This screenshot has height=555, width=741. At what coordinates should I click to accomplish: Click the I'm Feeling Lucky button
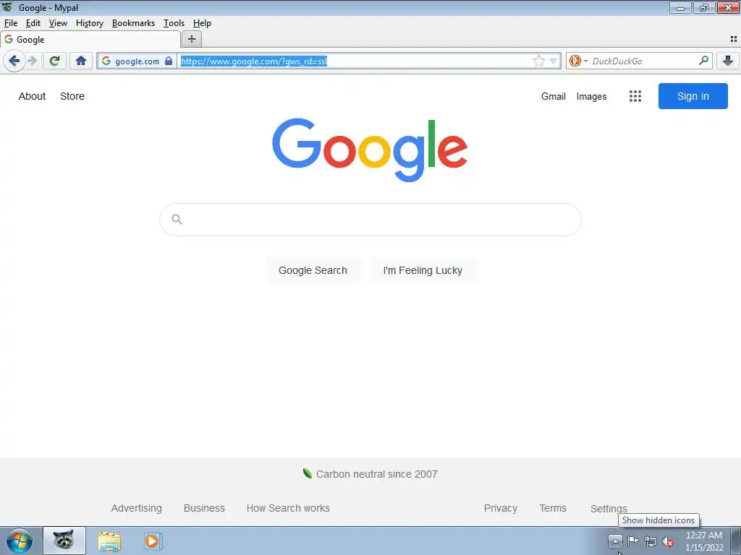[423, 270]
